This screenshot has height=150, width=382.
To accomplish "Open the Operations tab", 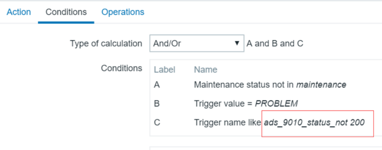I will pos(123,12).
